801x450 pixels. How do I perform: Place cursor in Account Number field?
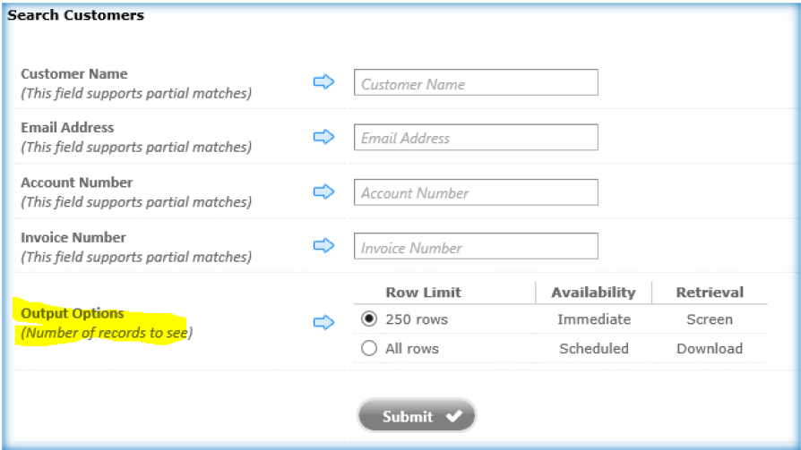click(x=476, y=192)
